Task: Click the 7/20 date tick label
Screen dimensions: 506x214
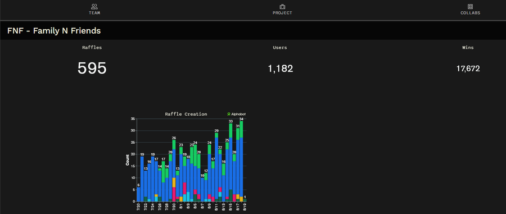Action: pyautogui.click(x=138, y=207)
